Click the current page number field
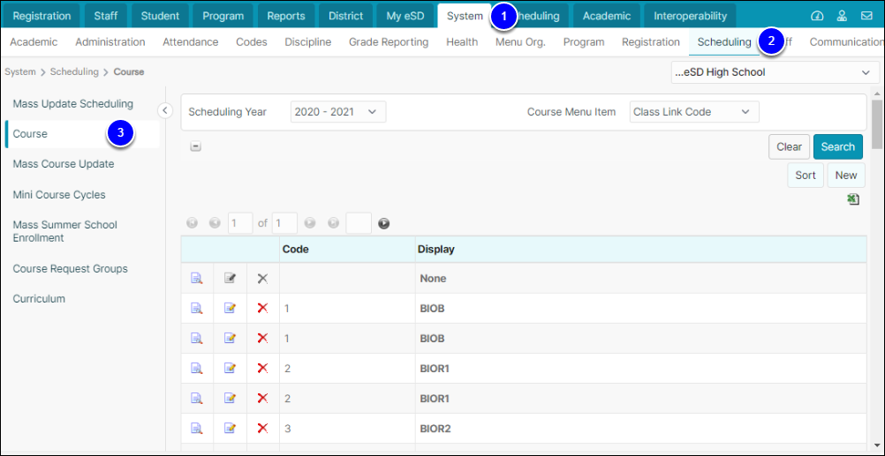This screenshot has height=456, width=885. coord(240,223)
